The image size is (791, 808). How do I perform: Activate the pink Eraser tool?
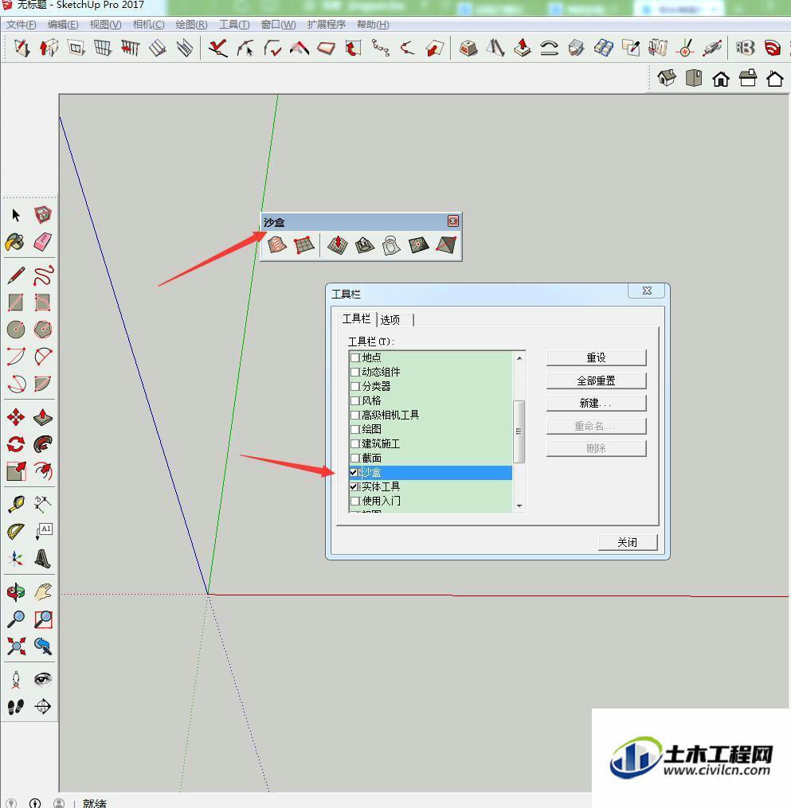coord(43,242)
